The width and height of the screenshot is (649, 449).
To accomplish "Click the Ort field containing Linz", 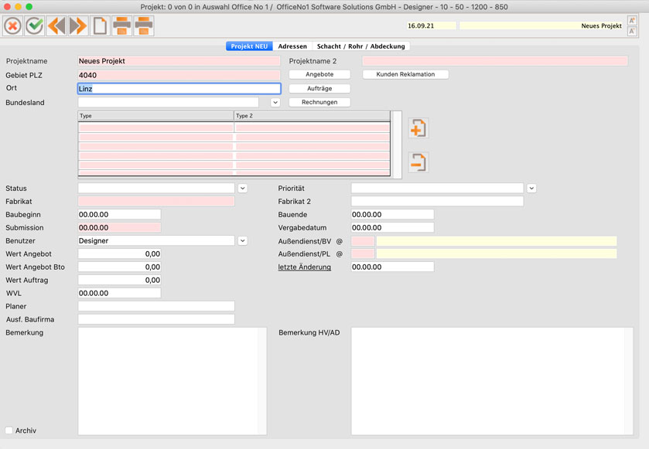I will pyautogui.click(x=179, y=88).
